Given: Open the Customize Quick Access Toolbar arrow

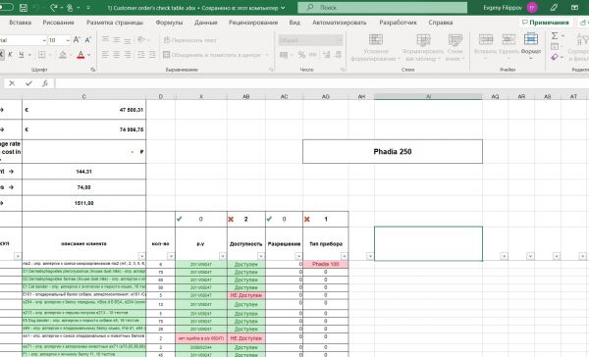Looking at the screenshot, I should pos(88,8).
